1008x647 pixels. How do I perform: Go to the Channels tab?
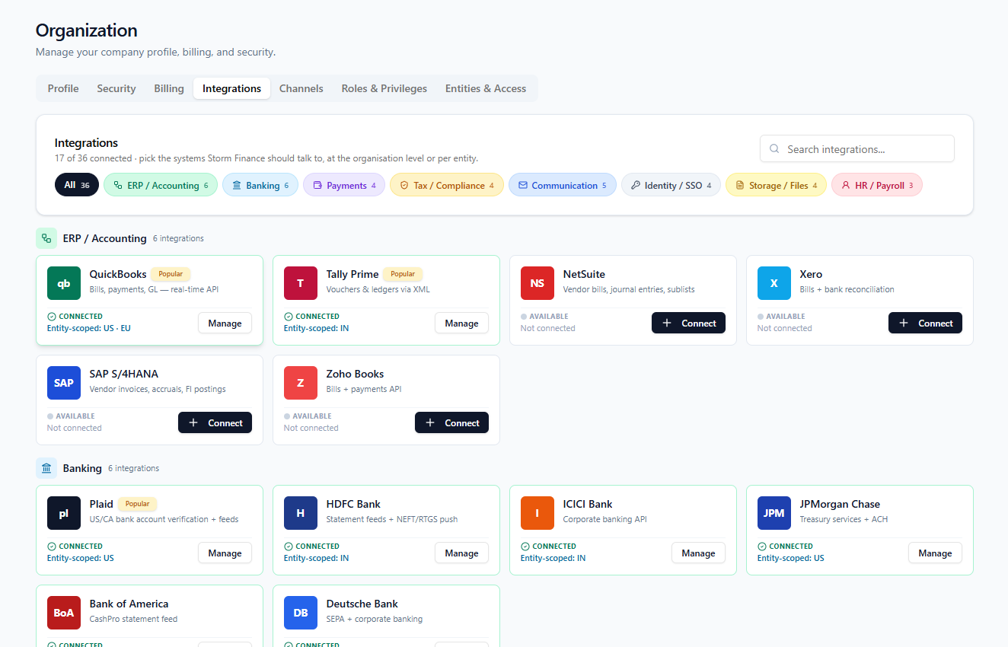(301, 88)
